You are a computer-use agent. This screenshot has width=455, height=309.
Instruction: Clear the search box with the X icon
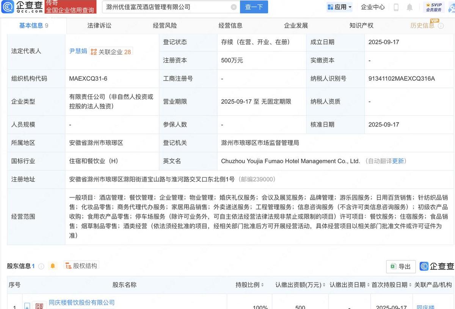tap(234, 7)
